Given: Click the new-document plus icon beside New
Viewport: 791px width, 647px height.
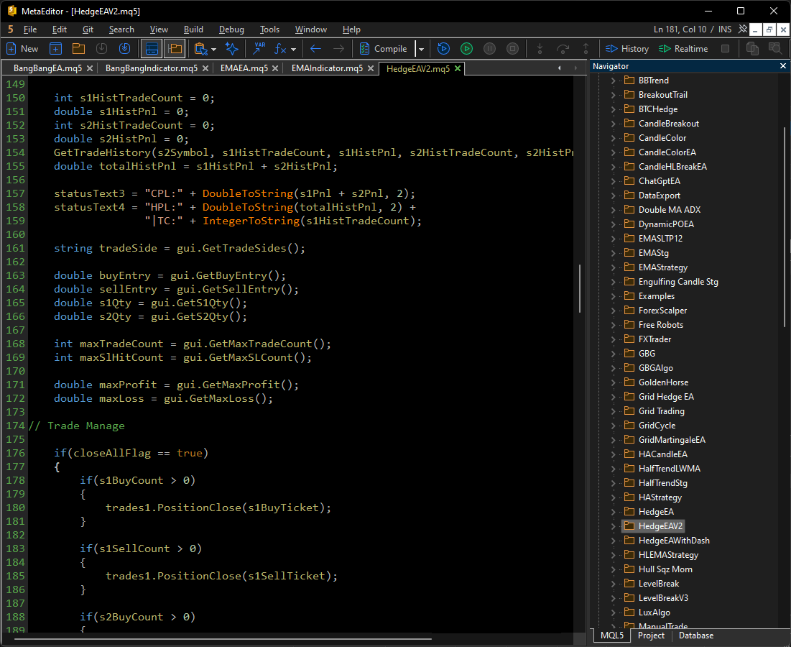Looking at the screenshot, I should tap(55, 49).
